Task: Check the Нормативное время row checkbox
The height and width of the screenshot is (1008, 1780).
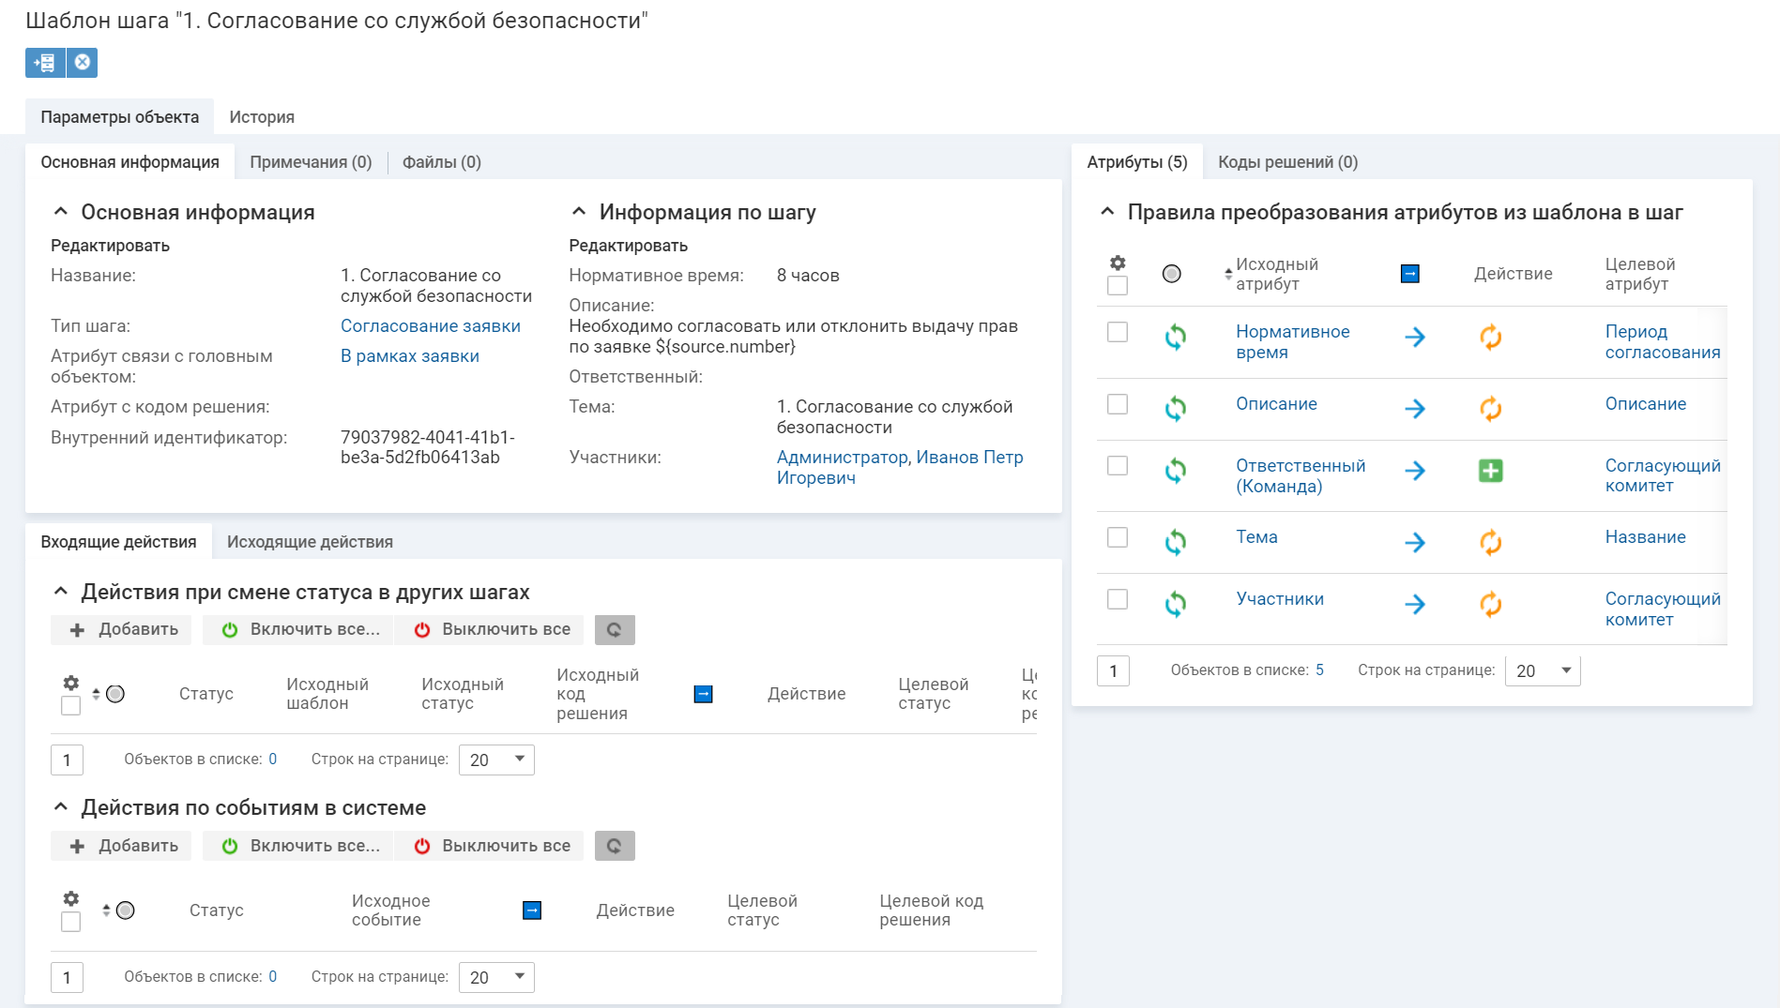Action: 1117,332
